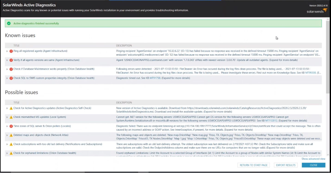Select 'Check SQL to SWIS custom properties integrity' title
This screenshot has height=173, width=331.
[54, 78]
